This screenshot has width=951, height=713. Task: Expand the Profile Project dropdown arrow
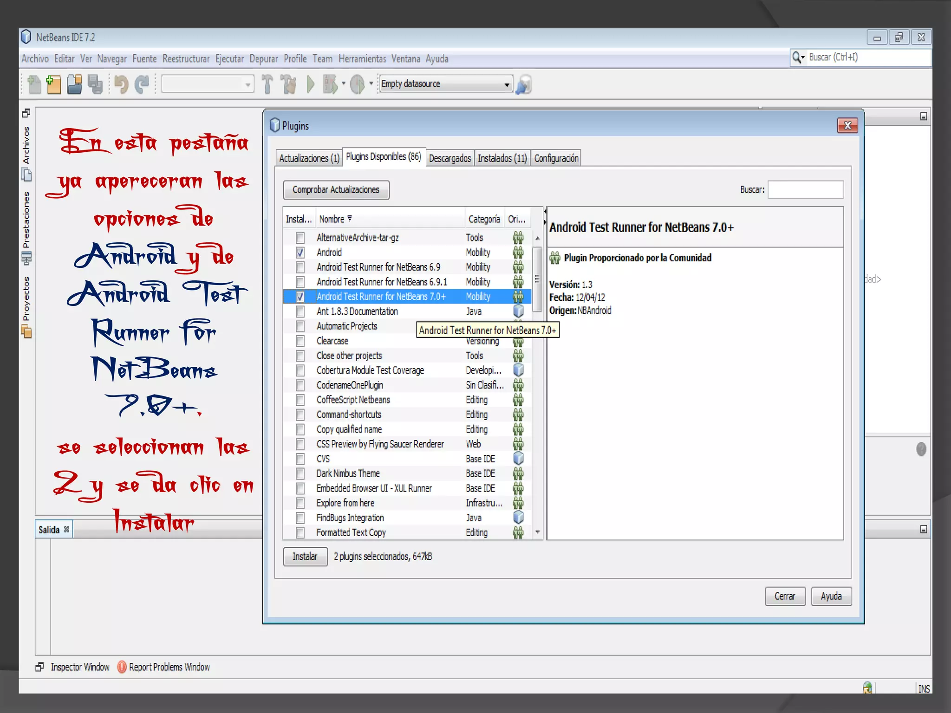coord(371,84)
